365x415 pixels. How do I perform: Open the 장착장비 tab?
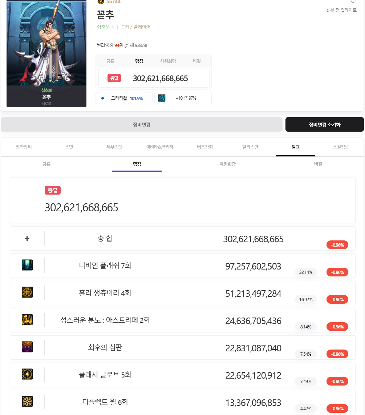coord(24,147)
